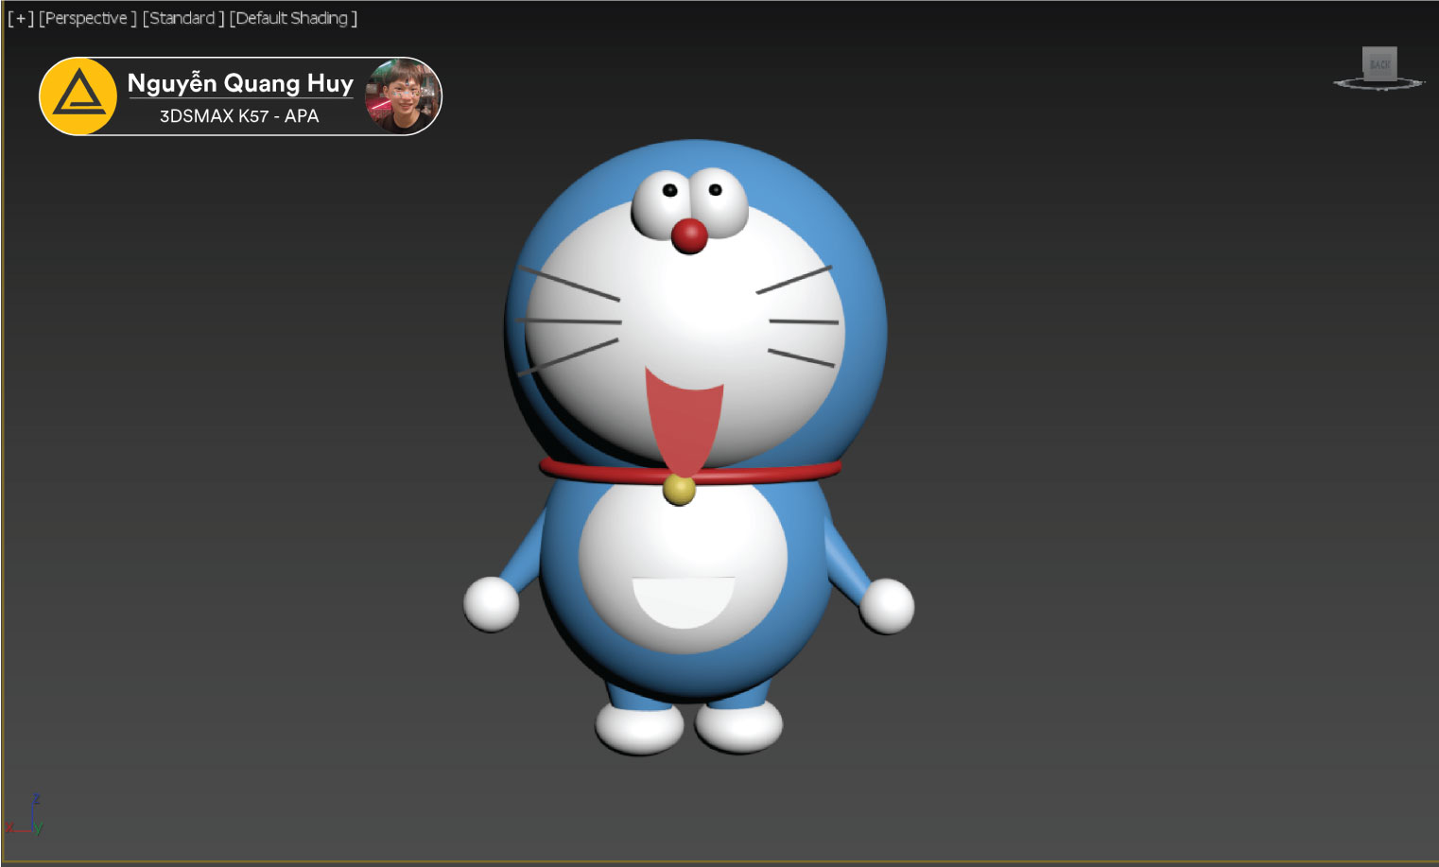Click the ViewCube BACK face
This screenshot has height=867, width=1439.
[1379, 64]
